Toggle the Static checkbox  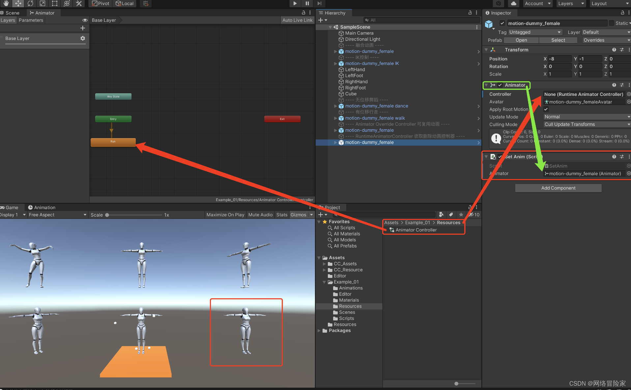tap(612, 23)
